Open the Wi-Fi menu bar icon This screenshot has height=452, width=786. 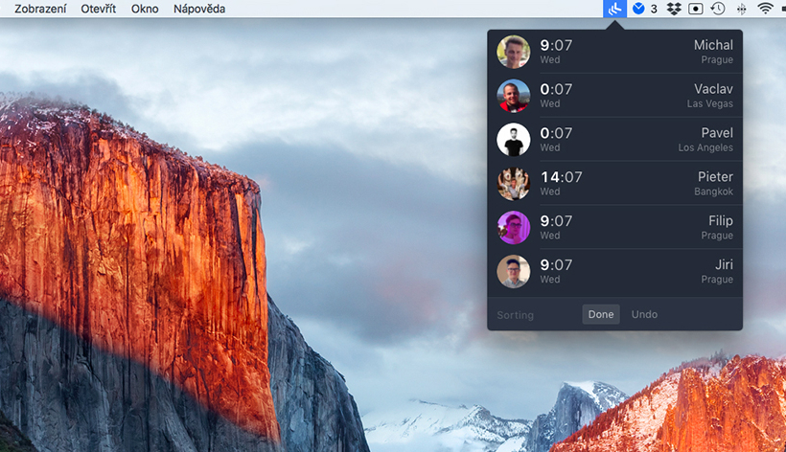[765, 9]
